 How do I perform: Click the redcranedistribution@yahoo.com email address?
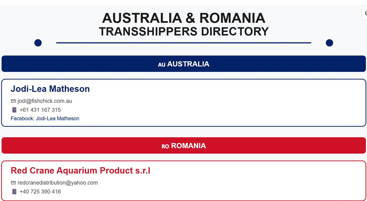(57, 183)
